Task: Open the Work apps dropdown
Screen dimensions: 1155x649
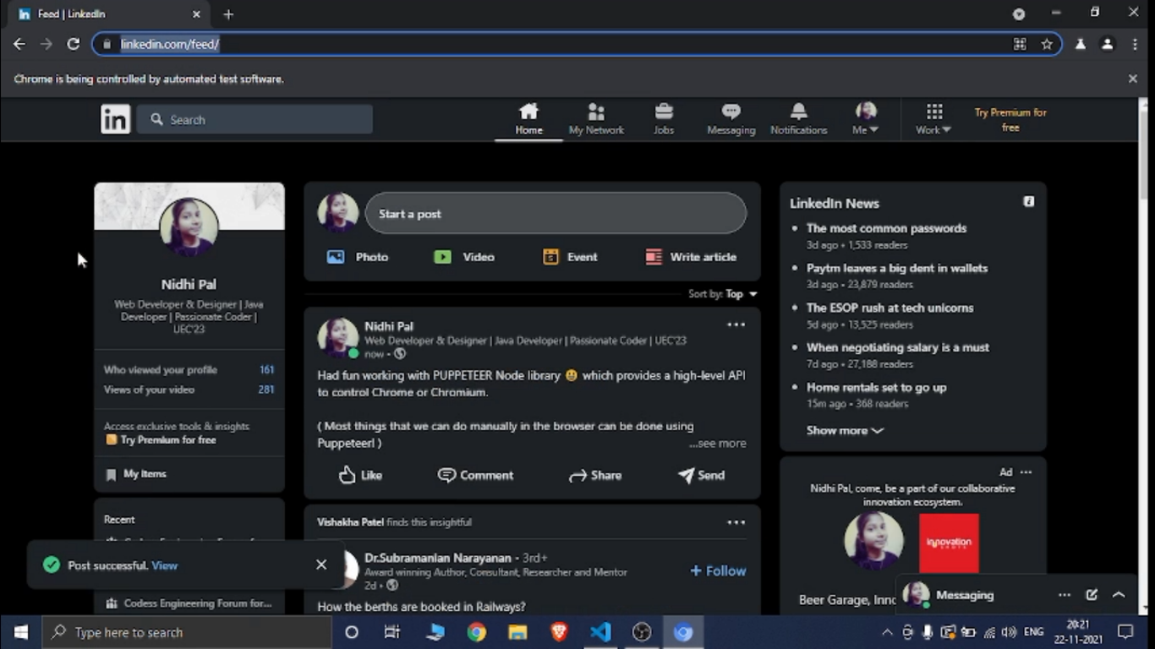Action: point(933,119)
